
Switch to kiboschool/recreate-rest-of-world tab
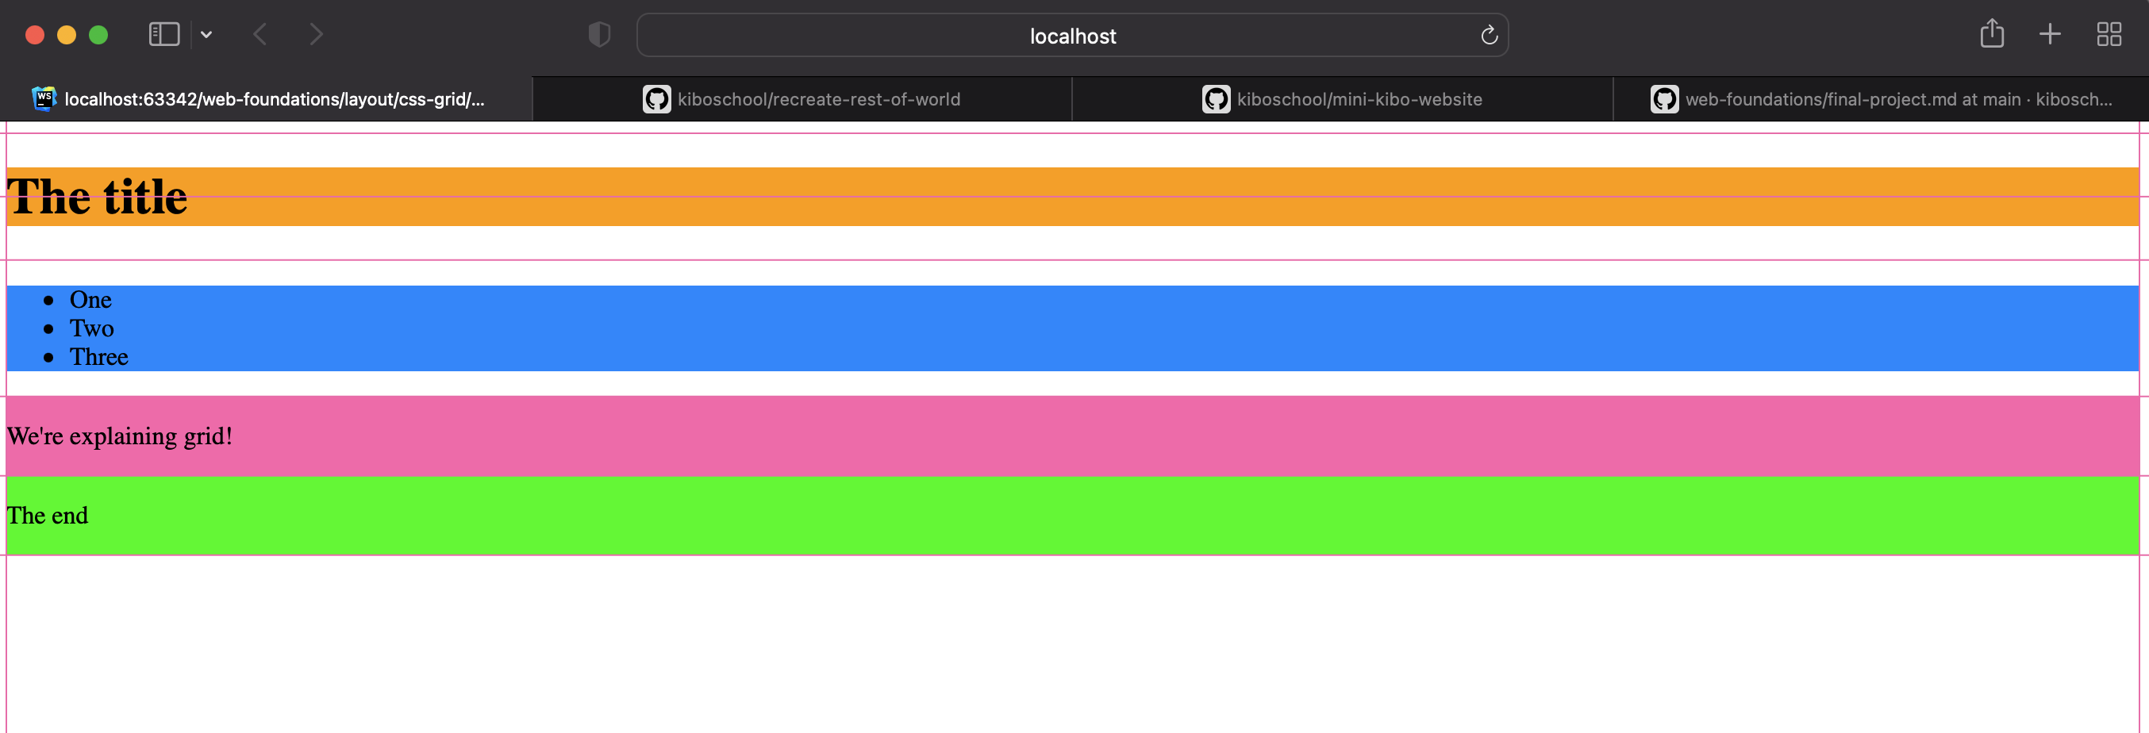coord(817,99)
